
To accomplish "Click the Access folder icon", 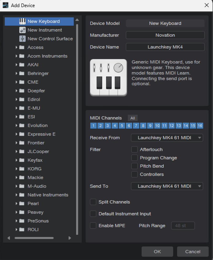I will pyautogui.click(x=22, y=47).
